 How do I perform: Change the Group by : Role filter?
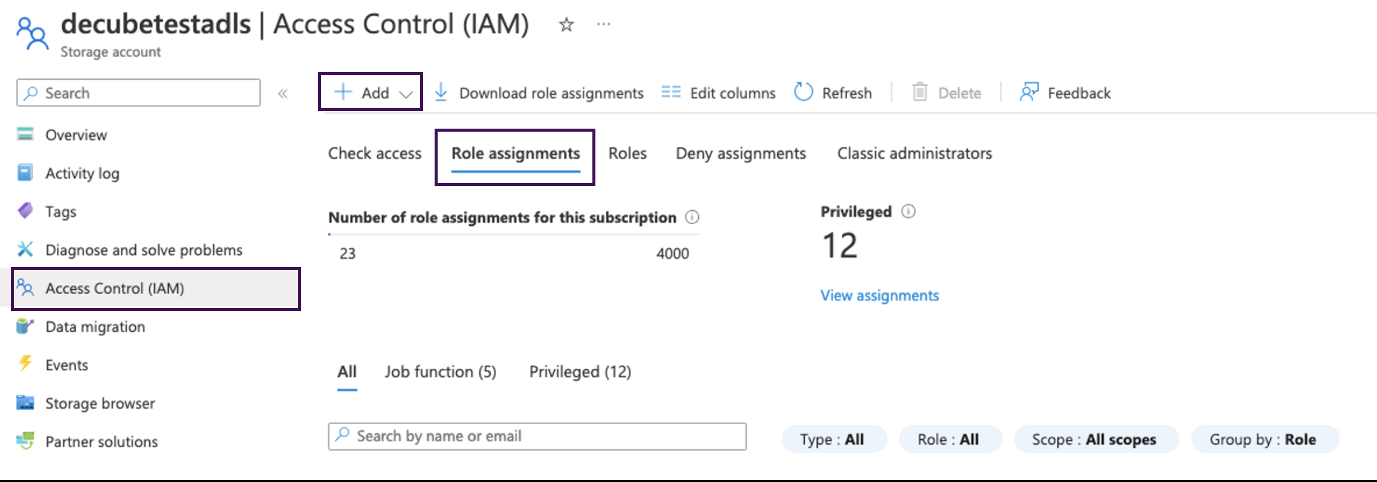pyautogui.click(x=1263, y=439)
